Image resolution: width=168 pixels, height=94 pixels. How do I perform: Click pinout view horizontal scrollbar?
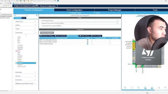tap(138, 90)
